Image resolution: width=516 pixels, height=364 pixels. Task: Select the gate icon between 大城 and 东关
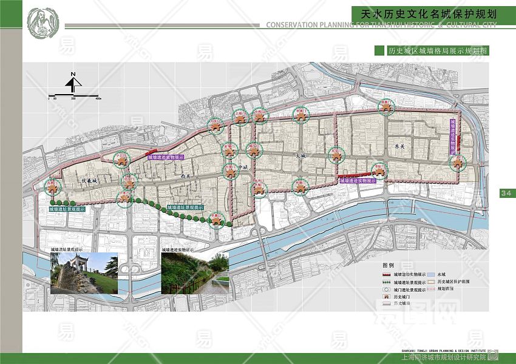pos(336,155)
